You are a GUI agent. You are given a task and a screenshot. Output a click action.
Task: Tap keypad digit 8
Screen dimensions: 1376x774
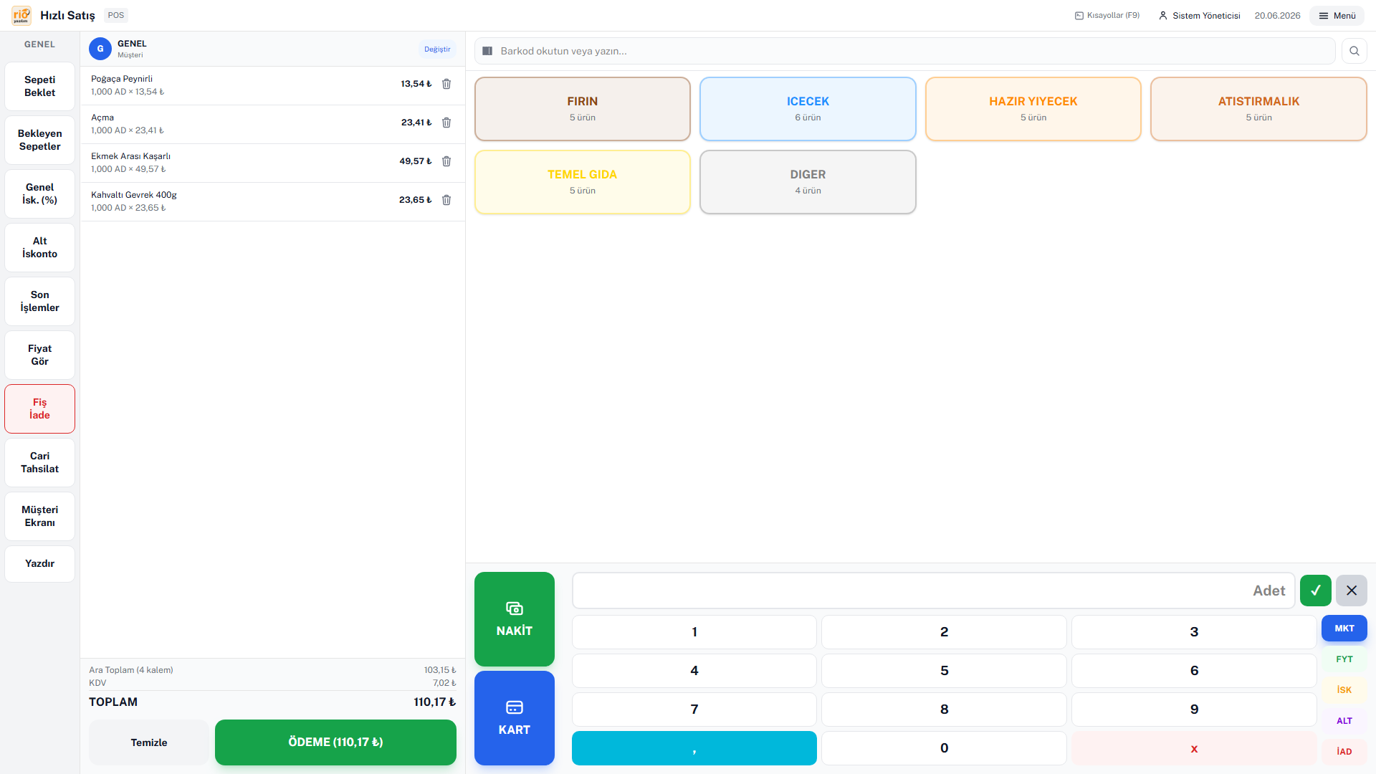[944, 709]
